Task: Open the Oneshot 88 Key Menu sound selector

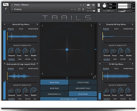Action: [116, 25]
